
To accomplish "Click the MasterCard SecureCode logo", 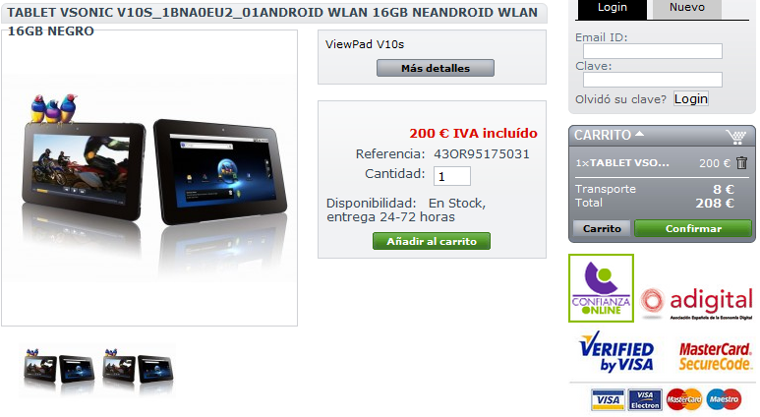I will click(715, 356).
